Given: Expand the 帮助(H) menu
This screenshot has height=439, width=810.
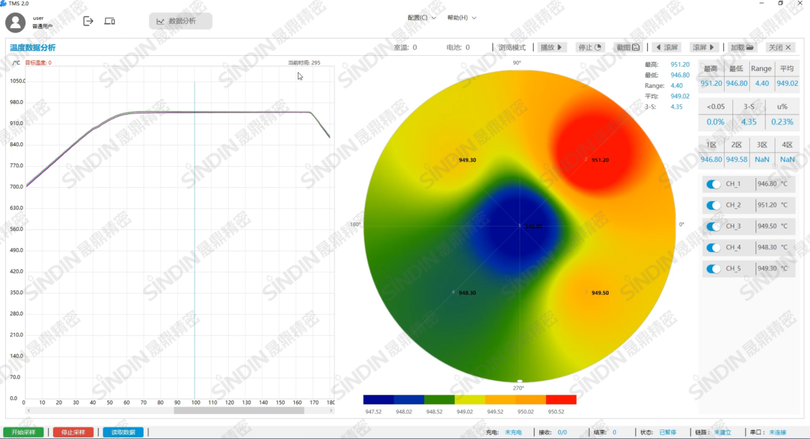Looking at the screenshot, I should (x=461, y=18).
